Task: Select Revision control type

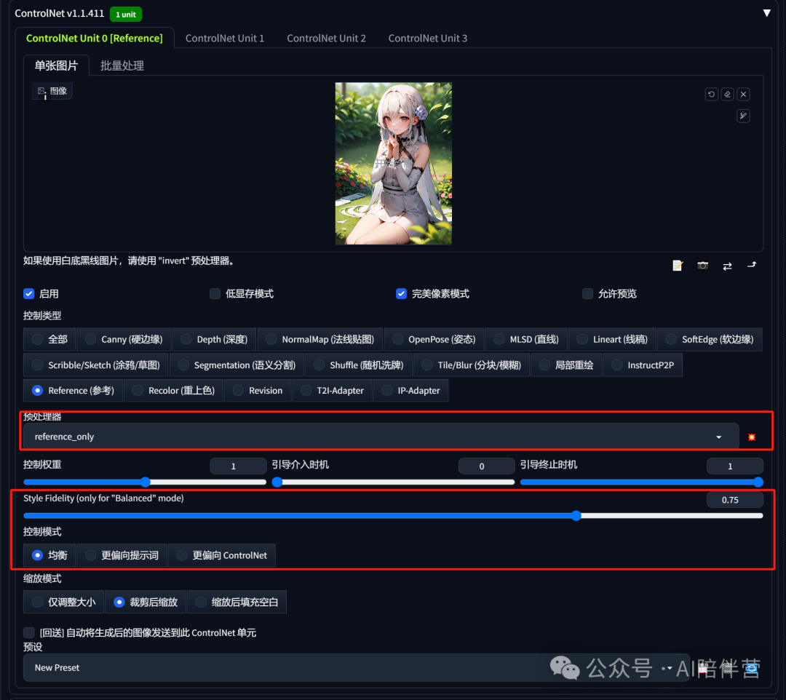Action: 258,390
